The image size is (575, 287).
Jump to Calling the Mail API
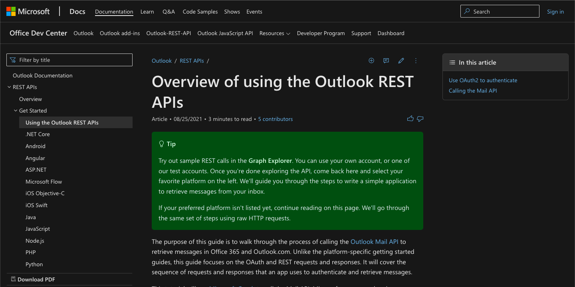pyautogui.click(x=473, y=91)
